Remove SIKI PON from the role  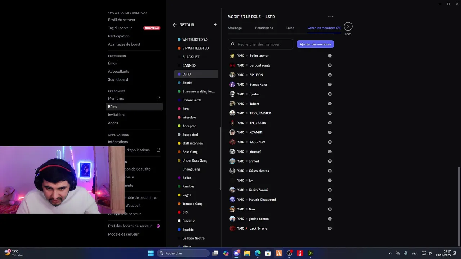330,75
